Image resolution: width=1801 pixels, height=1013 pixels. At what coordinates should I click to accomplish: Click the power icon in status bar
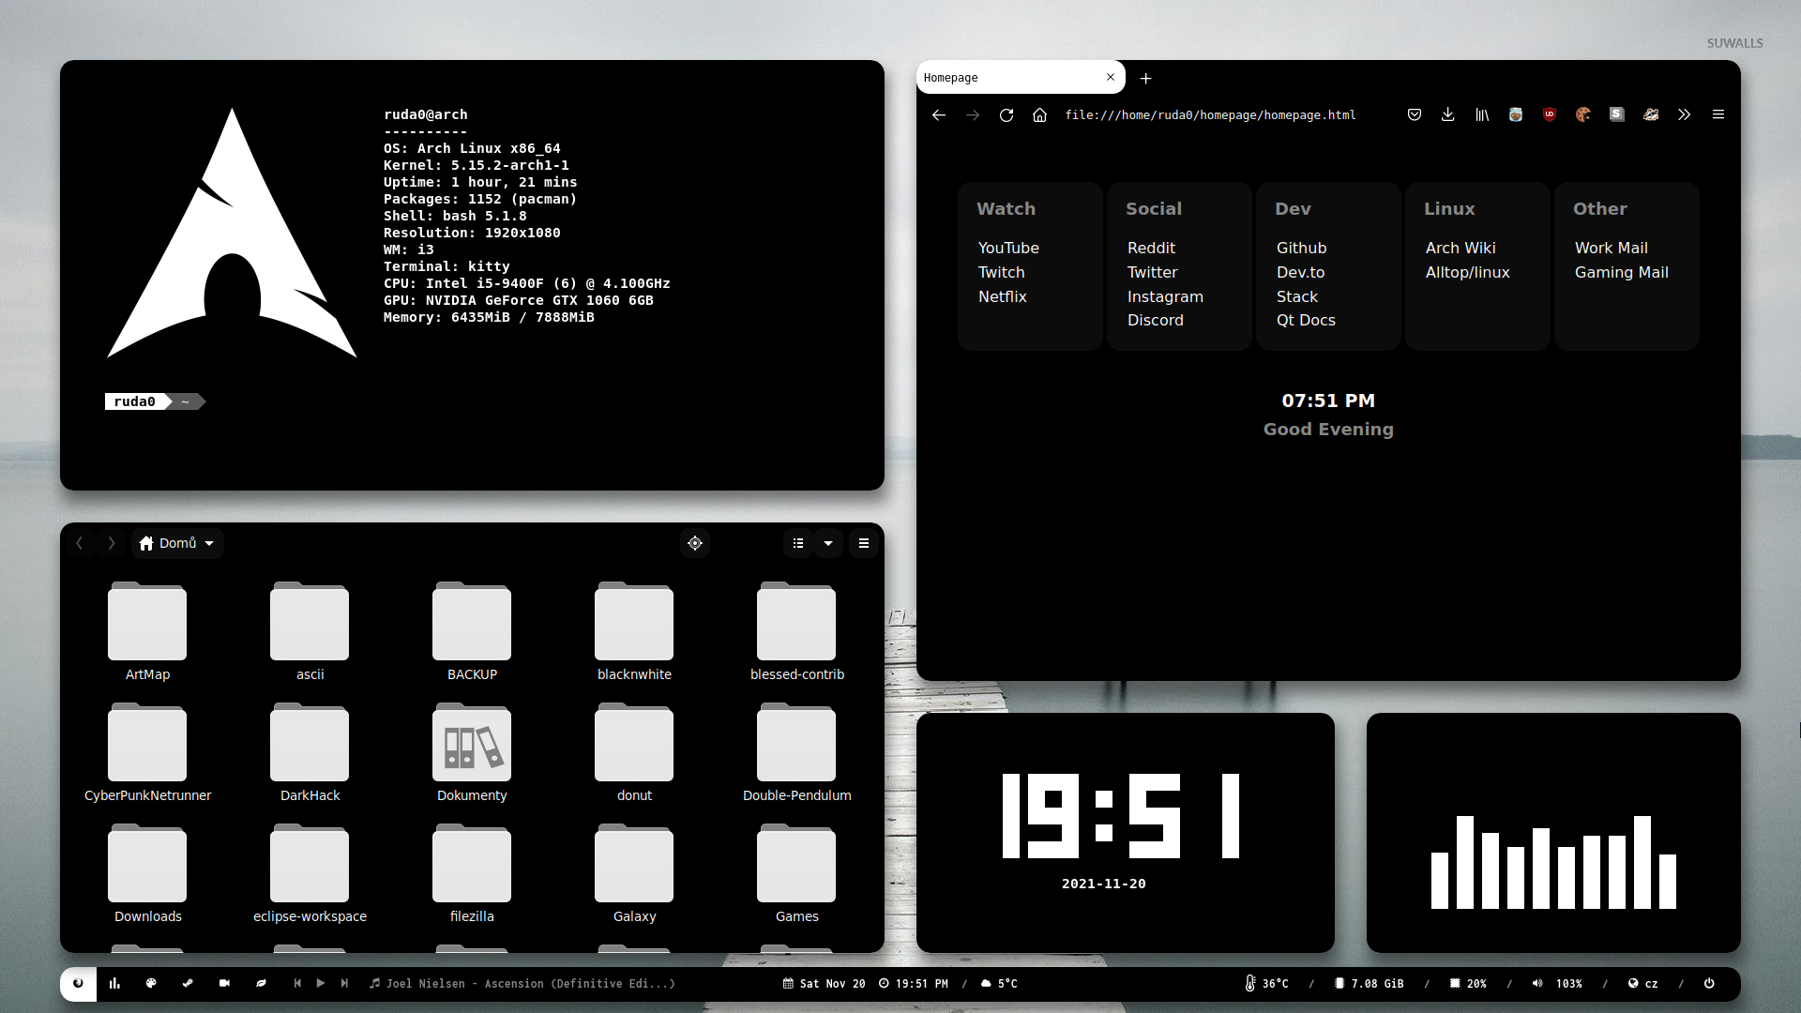tap(1709, 983)
